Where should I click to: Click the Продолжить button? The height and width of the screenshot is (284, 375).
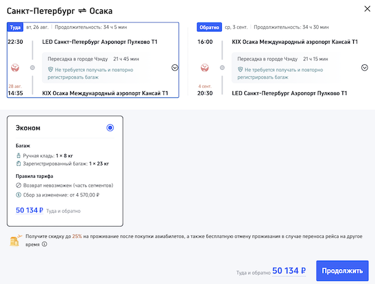pyautogui.click(x=342, y=271)
